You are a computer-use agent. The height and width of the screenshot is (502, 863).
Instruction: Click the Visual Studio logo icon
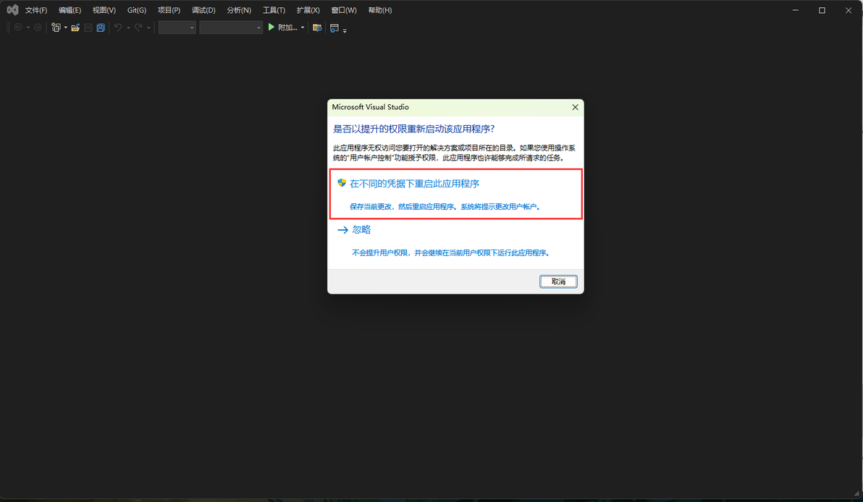point(12,10)
